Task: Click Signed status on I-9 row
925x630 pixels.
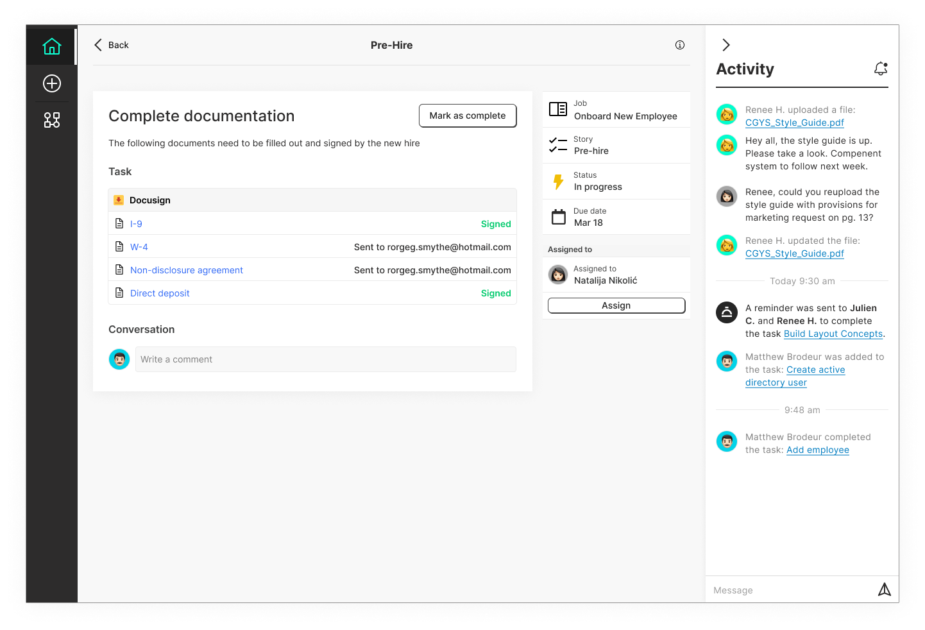Action: (496, 224)
